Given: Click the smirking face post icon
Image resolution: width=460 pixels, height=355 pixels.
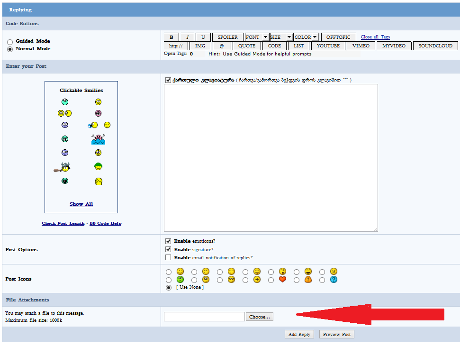Looking at the screenshot, I should (206, 272).
